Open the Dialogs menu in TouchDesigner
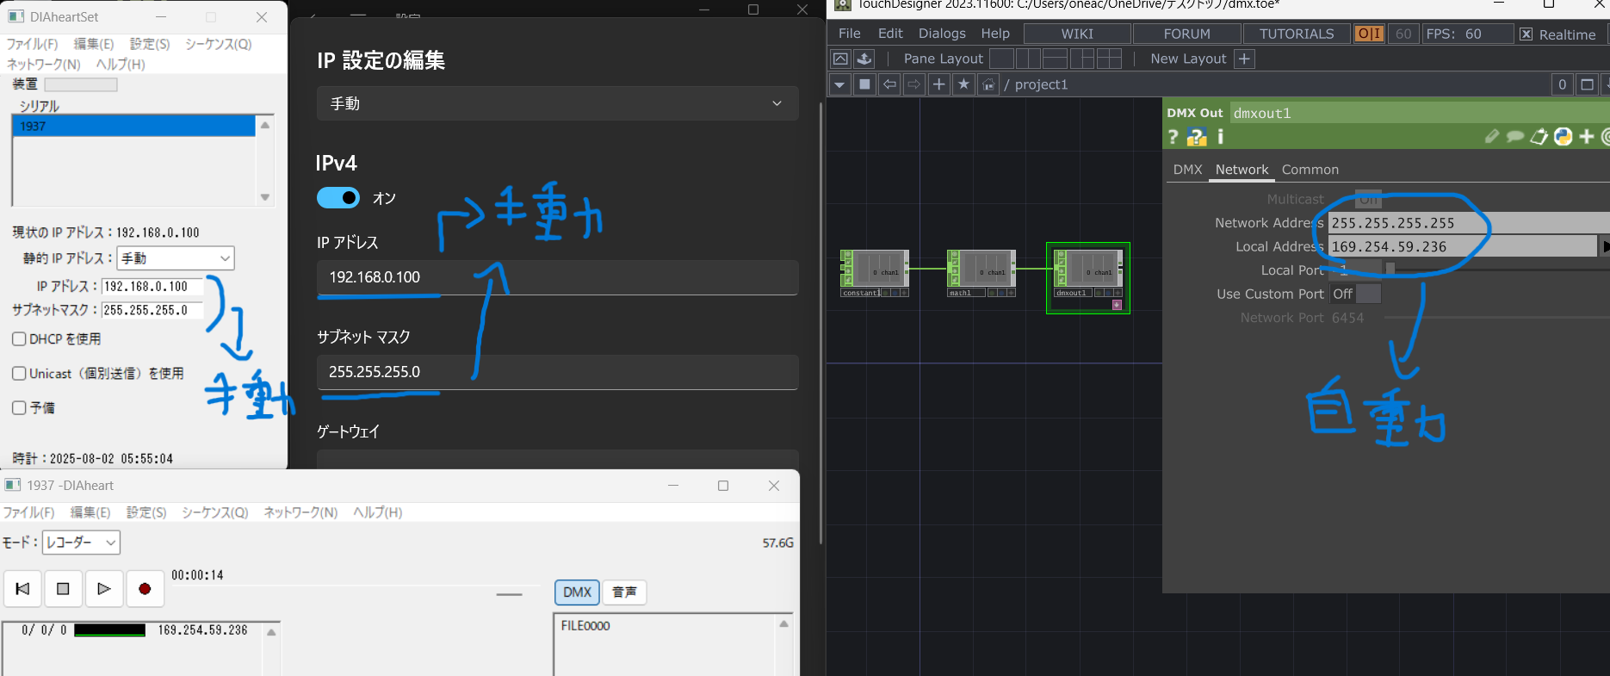The width and height of the screenshot is (1610, 676). 941,34
